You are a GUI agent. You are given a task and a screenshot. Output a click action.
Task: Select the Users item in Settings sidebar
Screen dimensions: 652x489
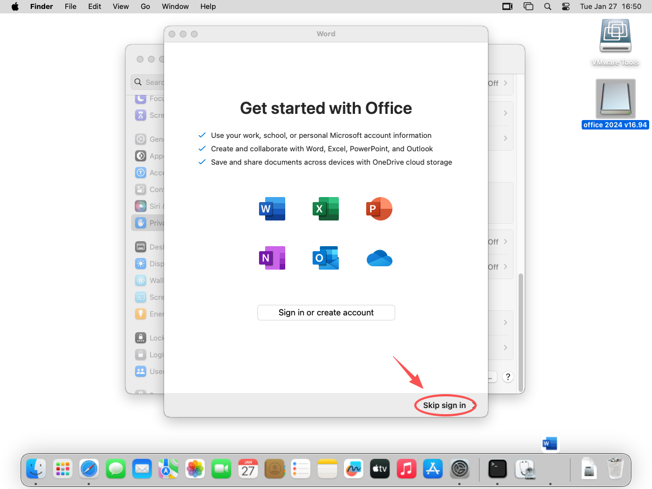(x=149, y=371)
